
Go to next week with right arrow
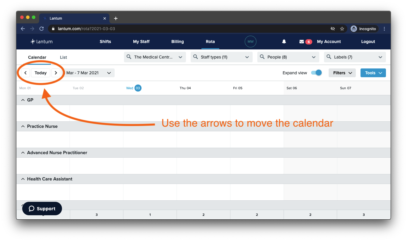coord(56,73)
